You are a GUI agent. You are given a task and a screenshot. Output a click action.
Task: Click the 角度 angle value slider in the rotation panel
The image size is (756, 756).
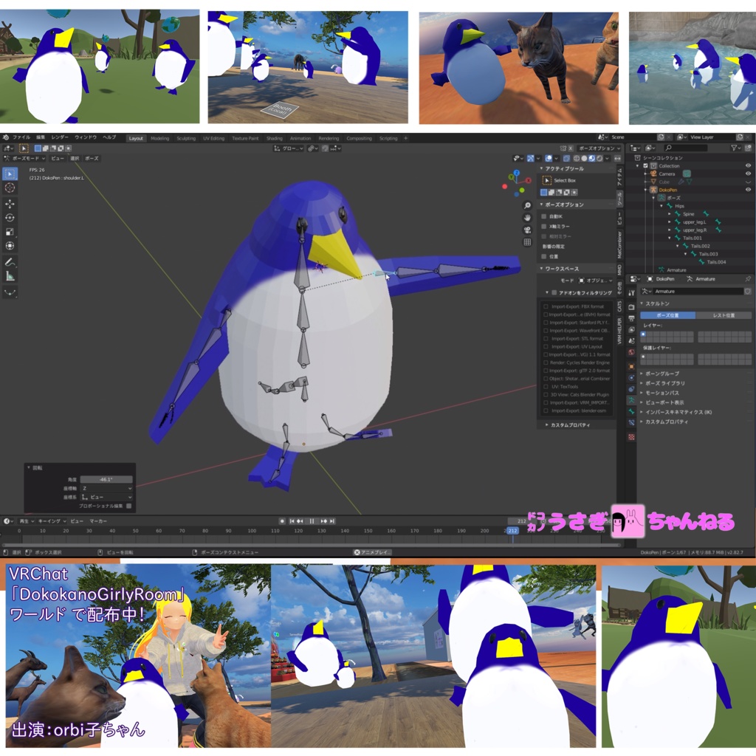(x=106, y=479)
